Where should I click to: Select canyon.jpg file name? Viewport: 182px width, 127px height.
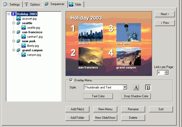[34, 55]
